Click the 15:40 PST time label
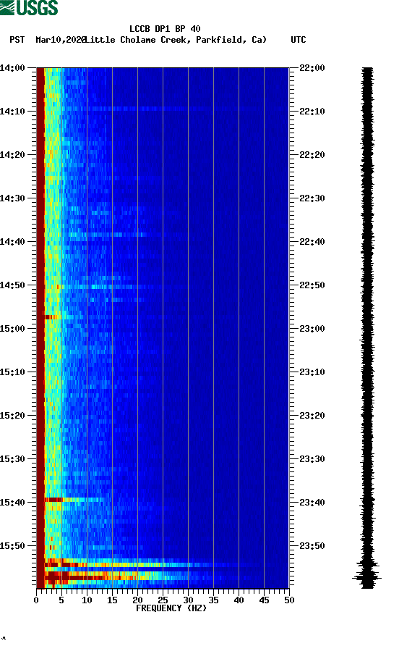 (12, 503)
